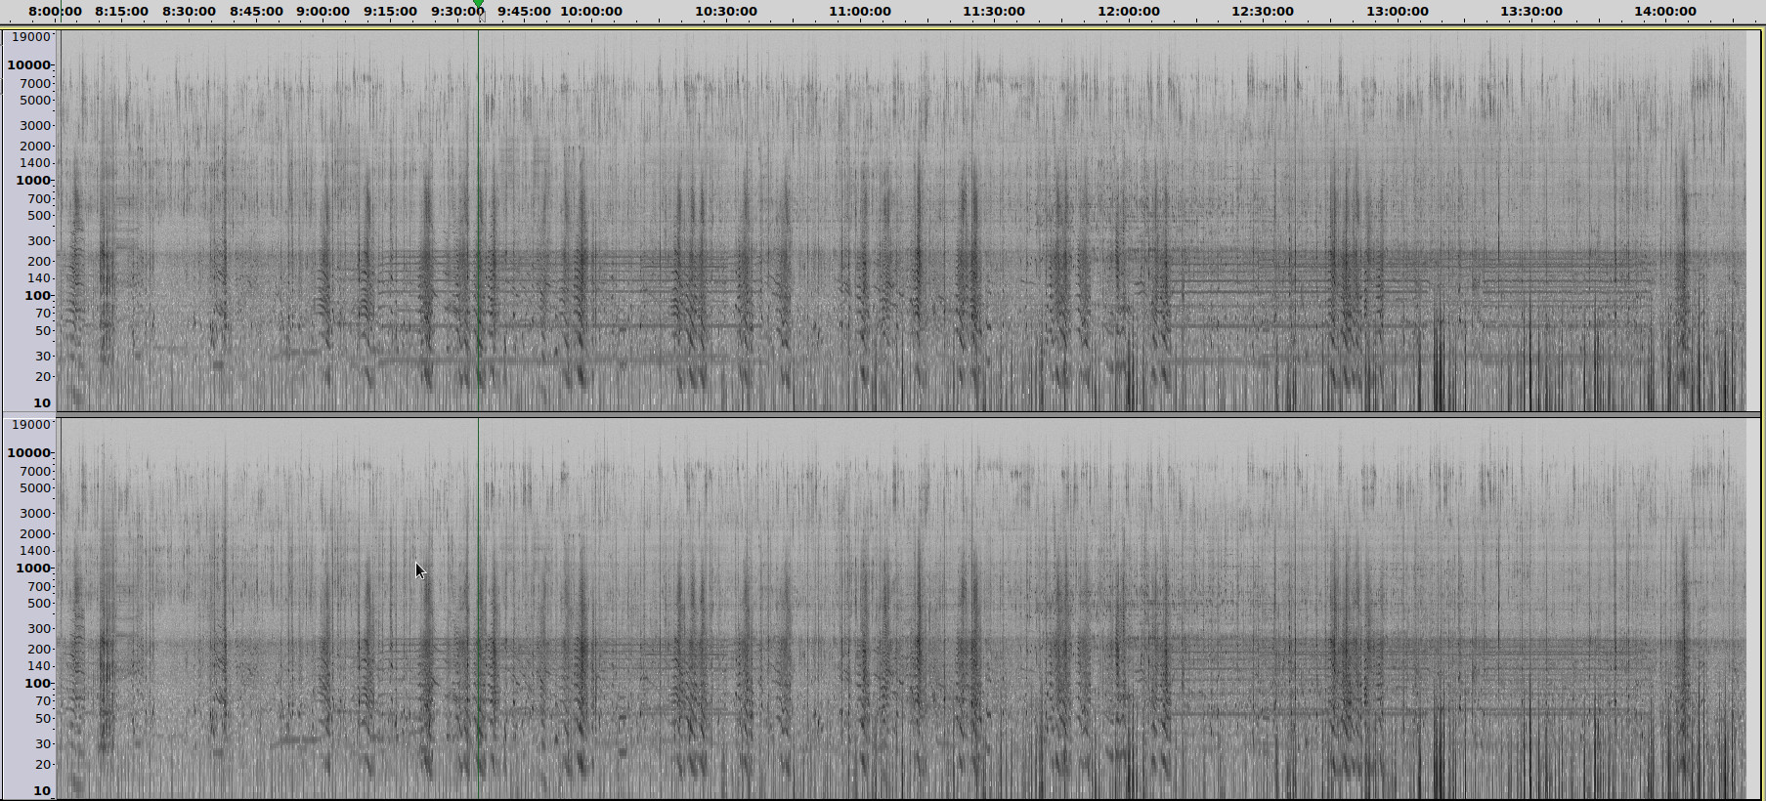
Task: Click 10000 on the lower channel's frequency scale
Action: click(x=29, y=453)
